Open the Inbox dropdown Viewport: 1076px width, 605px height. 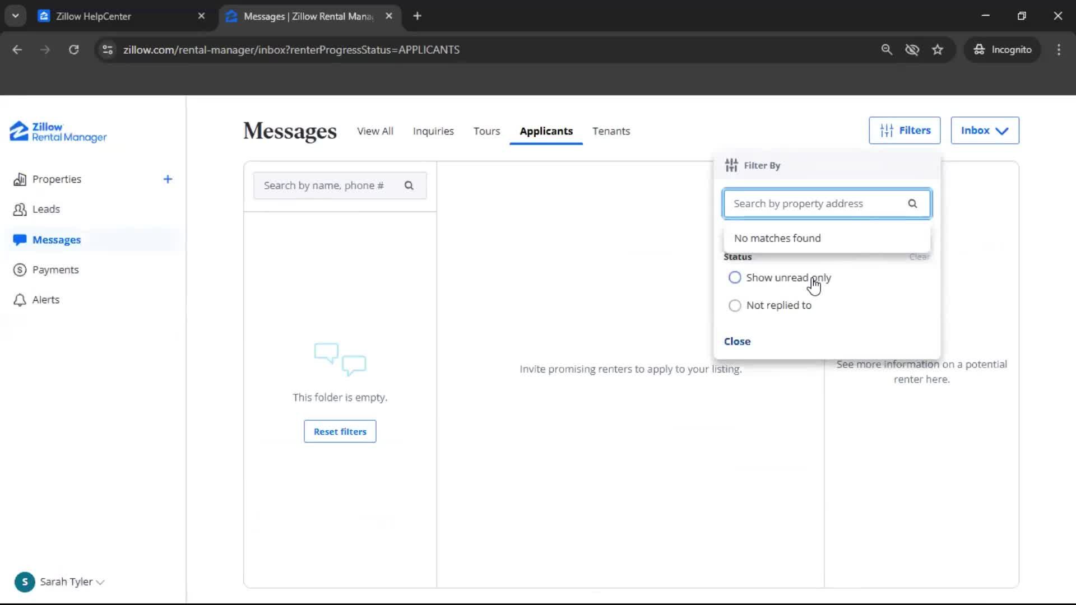point(985,130)
